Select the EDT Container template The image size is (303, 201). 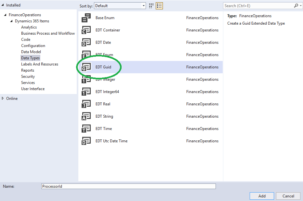151,30
